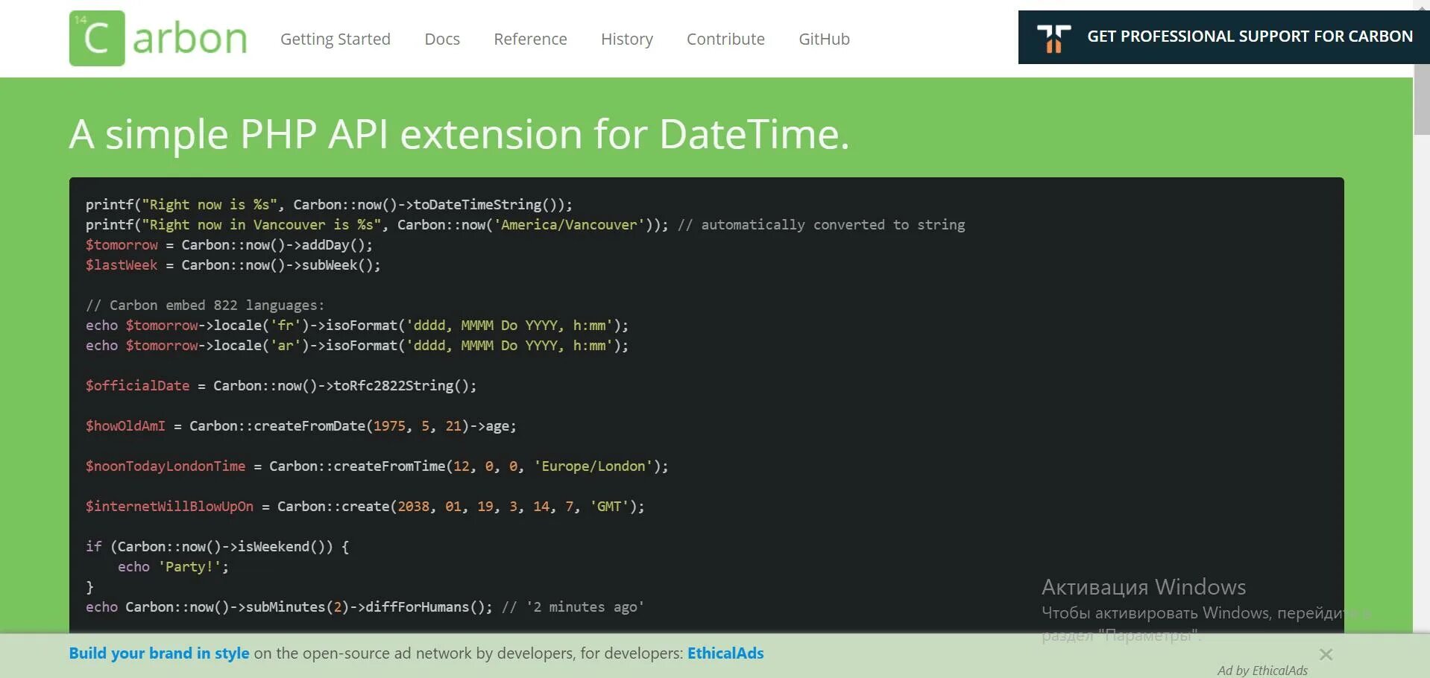Click the isWeekend() if statement line
The width and height of the screenshot is (1430, 678).
218,546
